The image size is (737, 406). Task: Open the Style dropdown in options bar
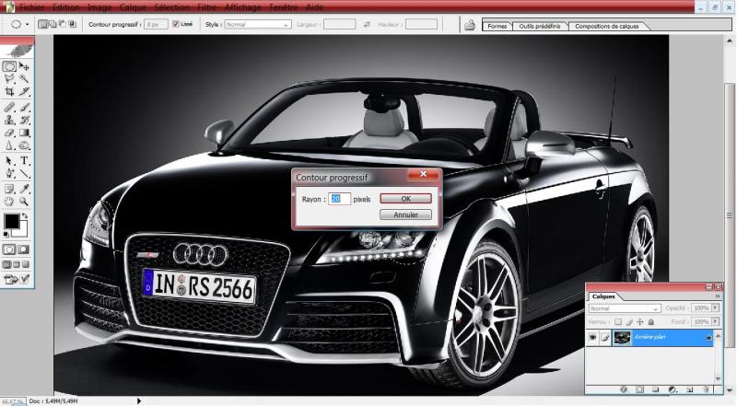pos(258,25)
